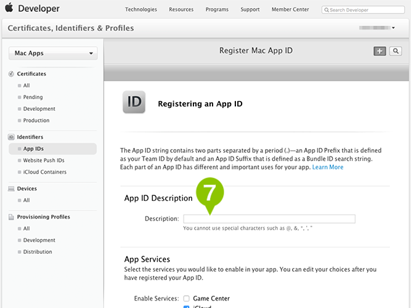
Task: Click the App Services heading
Action: point(147,259)
